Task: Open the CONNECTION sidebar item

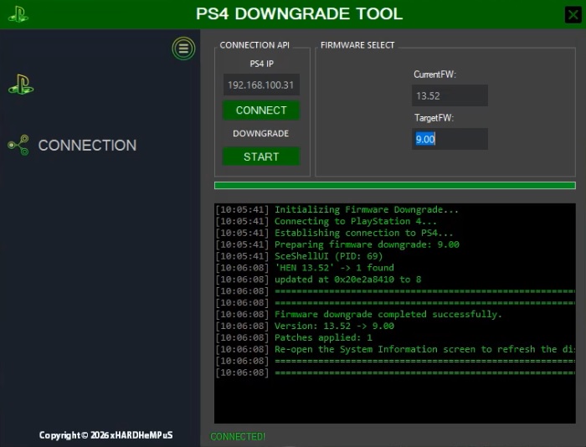Action: (87, 146)
